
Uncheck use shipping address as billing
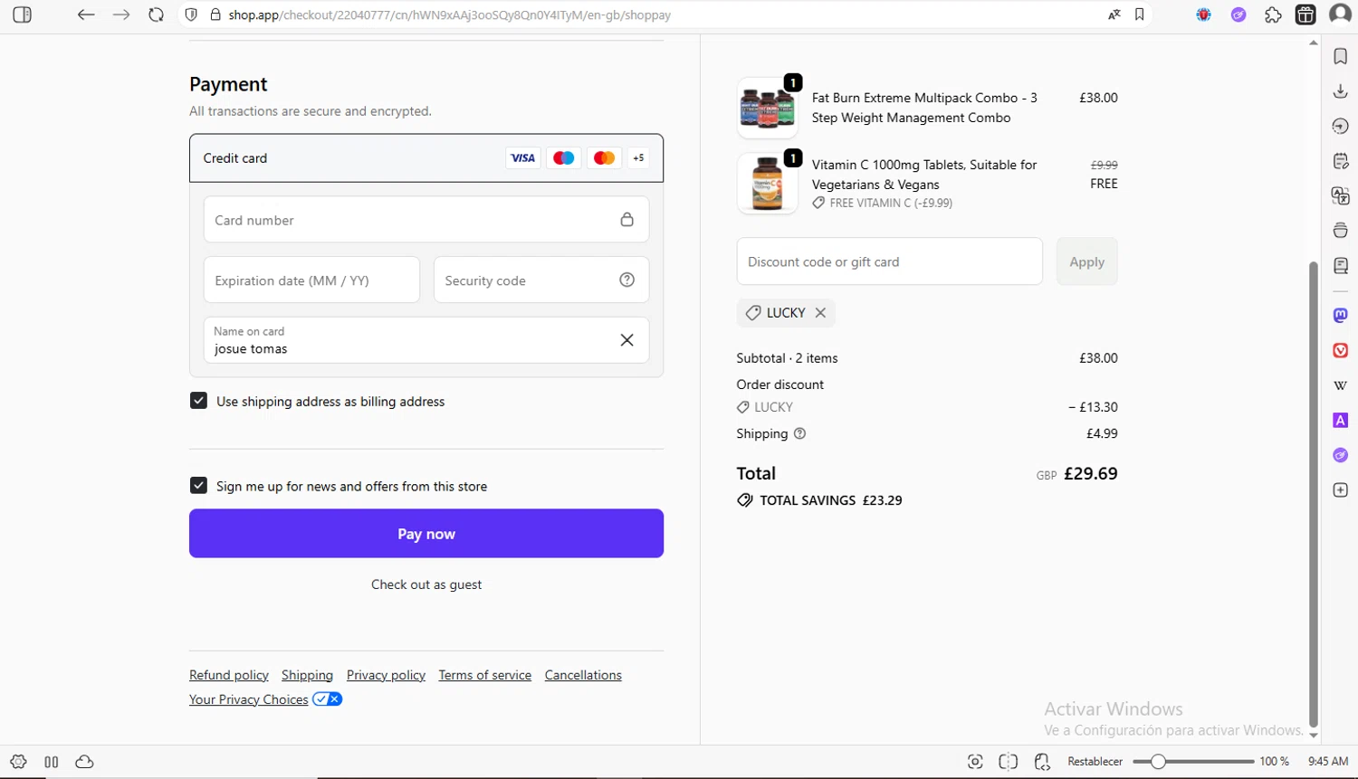pos(199,401)
